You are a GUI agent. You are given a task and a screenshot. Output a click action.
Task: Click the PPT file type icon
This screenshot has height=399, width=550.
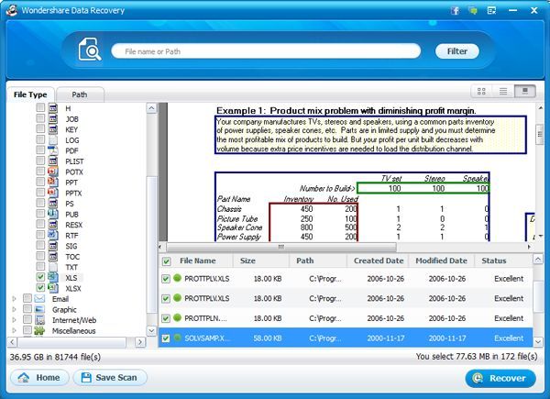tap(53, 183)
